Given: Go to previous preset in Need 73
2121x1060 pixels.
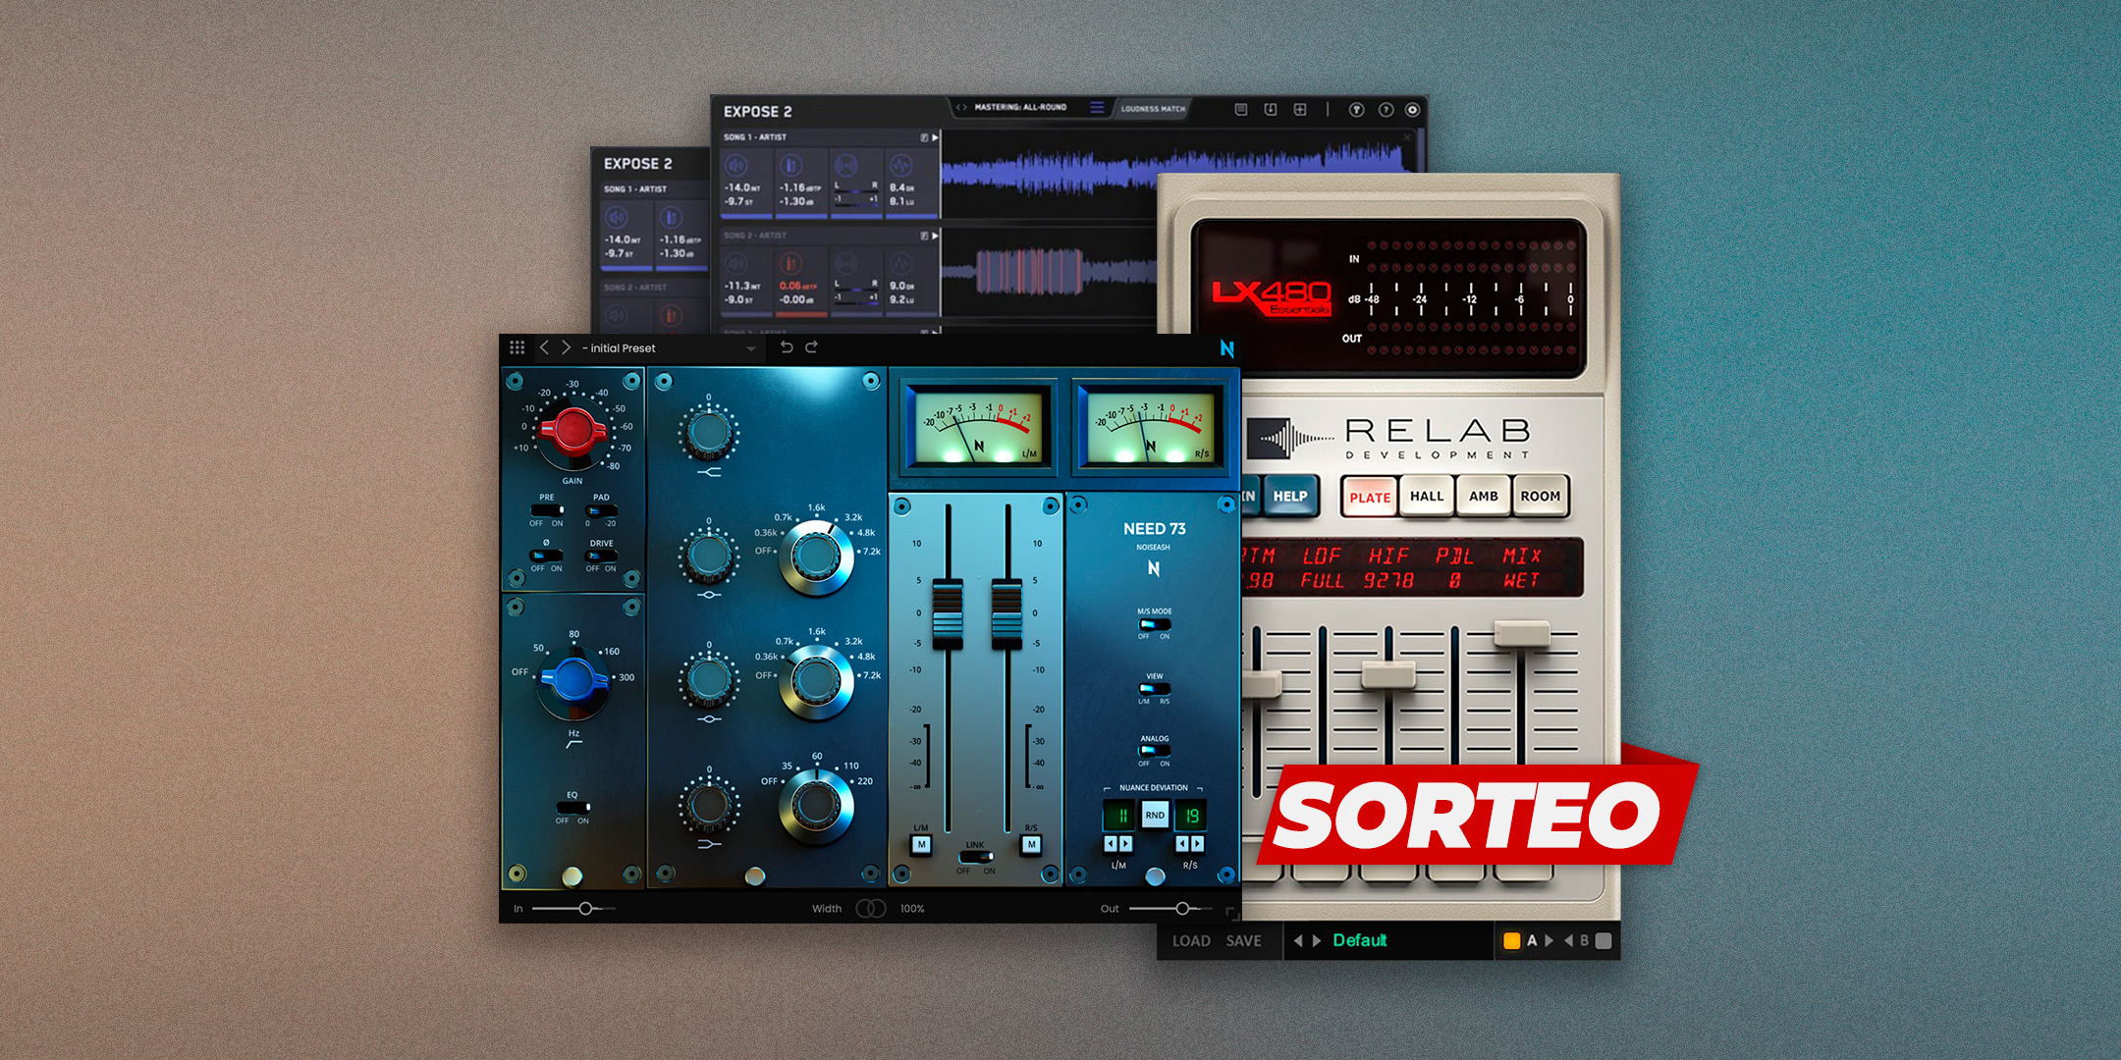Looking at the screenshot, I should 544,347.
